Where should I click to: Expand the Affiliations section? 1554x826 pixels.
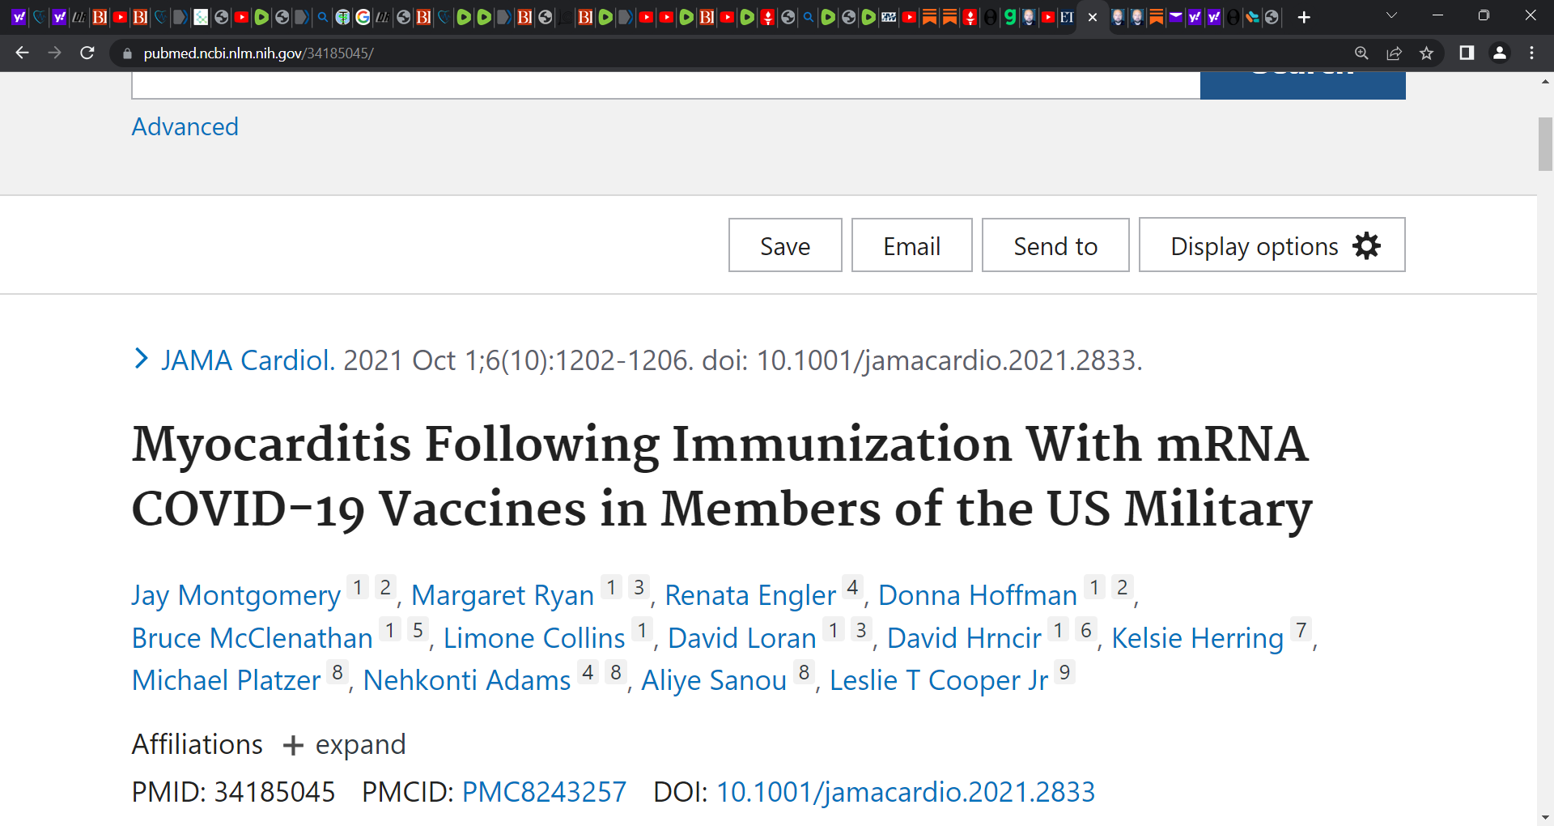click(x=345, y=744)
